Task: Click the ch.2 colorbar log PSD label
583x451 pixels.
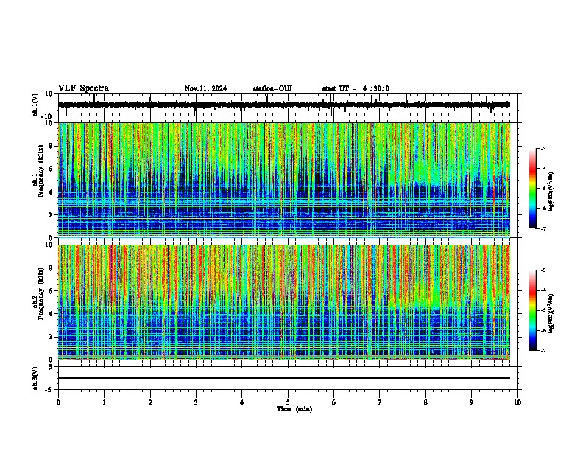Action: click(x=551, y=314)
